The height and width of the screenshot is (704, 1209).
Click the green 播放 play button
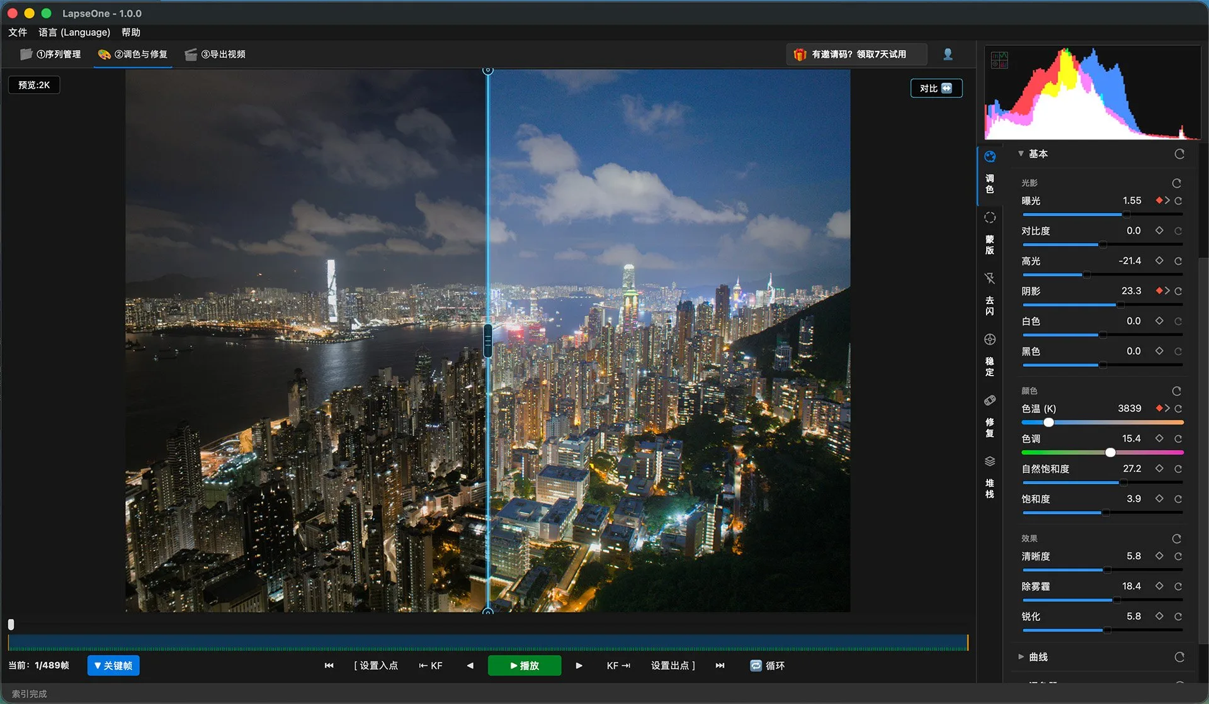(525, 666)
